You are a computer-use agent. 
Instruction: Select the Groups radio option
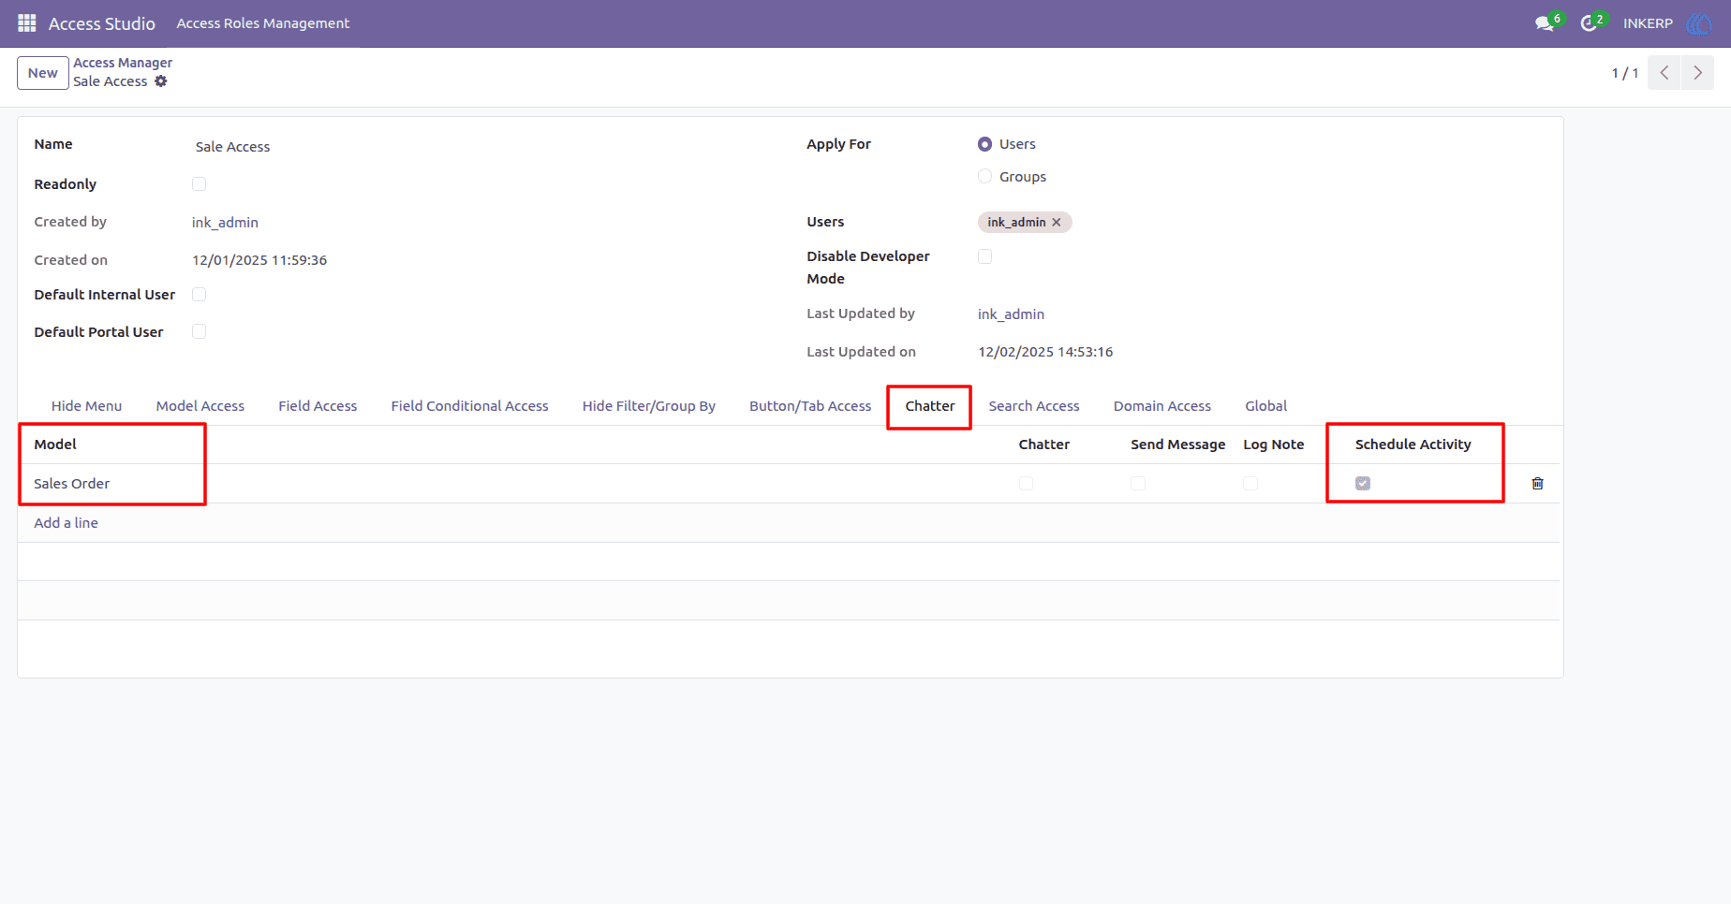point(985,176)
